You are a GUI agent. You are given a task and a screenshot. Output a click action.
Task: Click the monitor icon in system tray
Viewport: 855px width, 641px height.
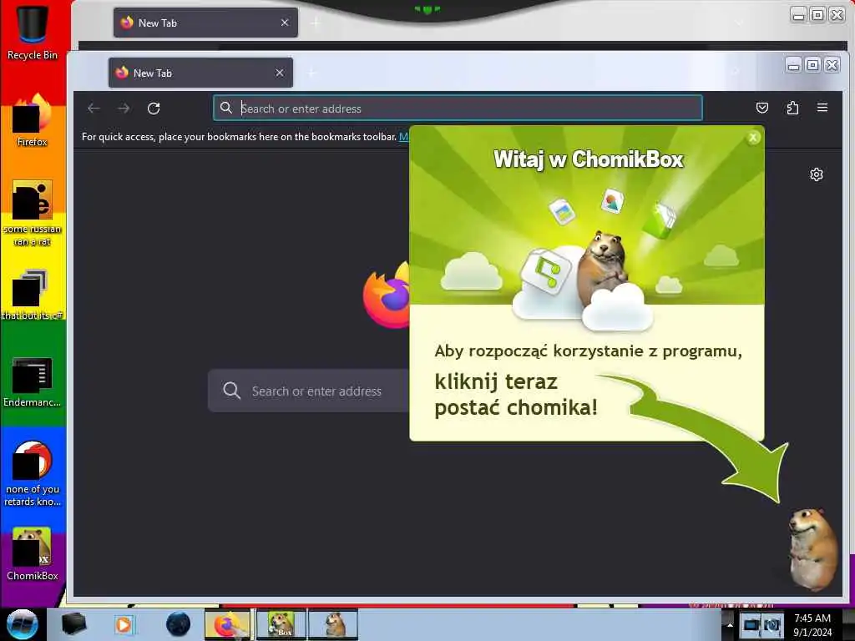pyautogui.click(x=751, y=624)
